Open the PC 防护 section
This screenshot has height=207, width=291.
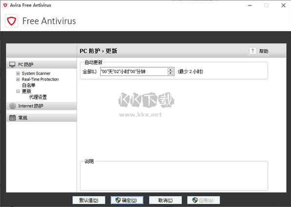click(41, 65)
